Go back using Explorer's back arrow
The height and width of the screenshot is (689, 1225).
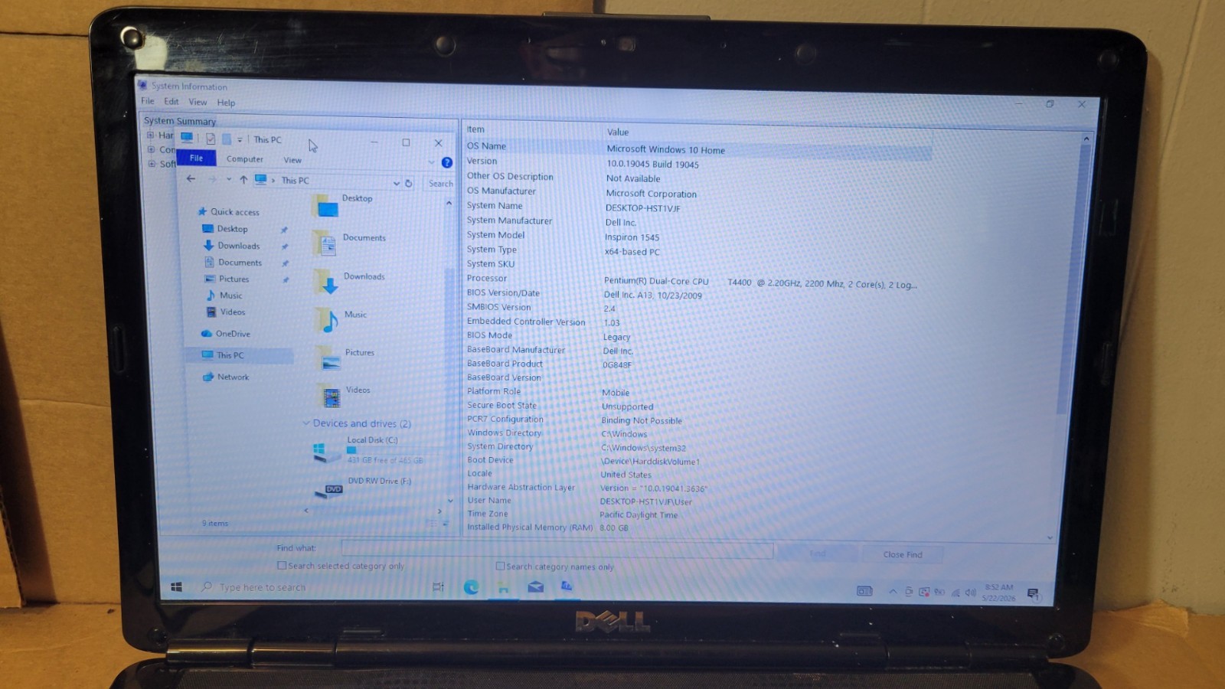coord(191,179)
